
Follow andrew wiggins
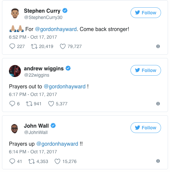pos(146,70)
